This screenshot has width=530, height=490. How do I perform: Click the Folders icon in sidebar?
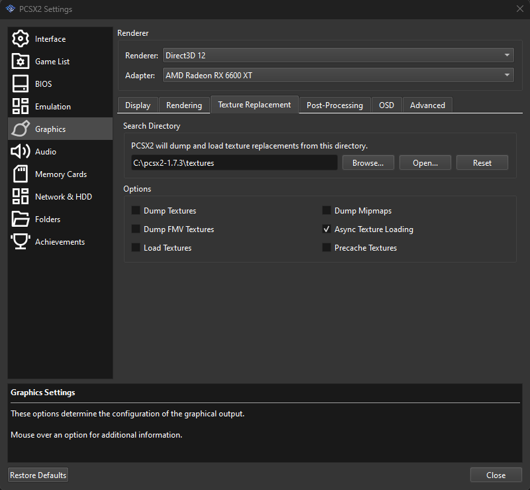pos(21,219)
